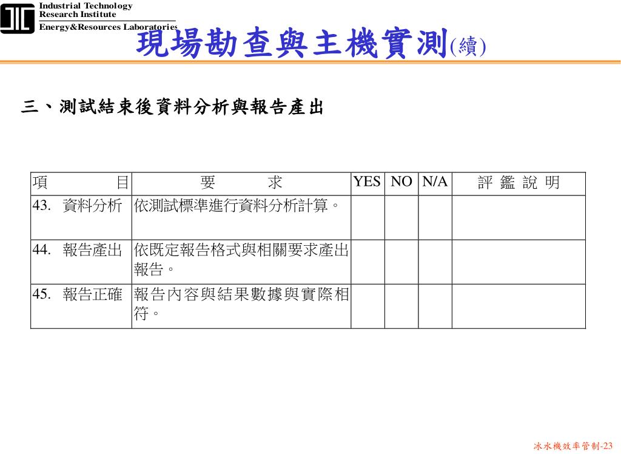
Task: Mark the N/A cell for 報告產出
Action: 435,262
